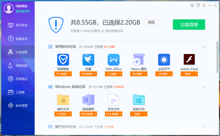220x136 pixels.
Task: Click the 常用软件垃圾 category grid icon
Action: (x=51, y=46)
